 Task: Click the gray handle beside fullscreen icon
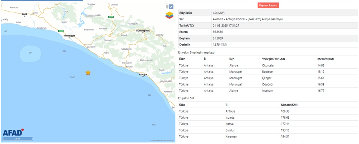pos(167,6)
